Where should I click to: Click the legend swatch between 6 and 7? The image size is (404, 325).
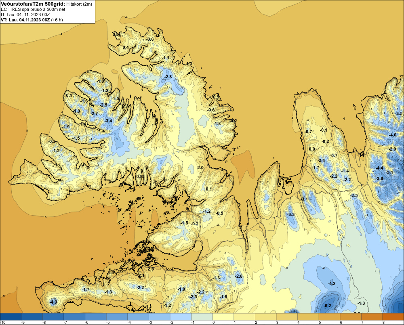click(351, 317)
